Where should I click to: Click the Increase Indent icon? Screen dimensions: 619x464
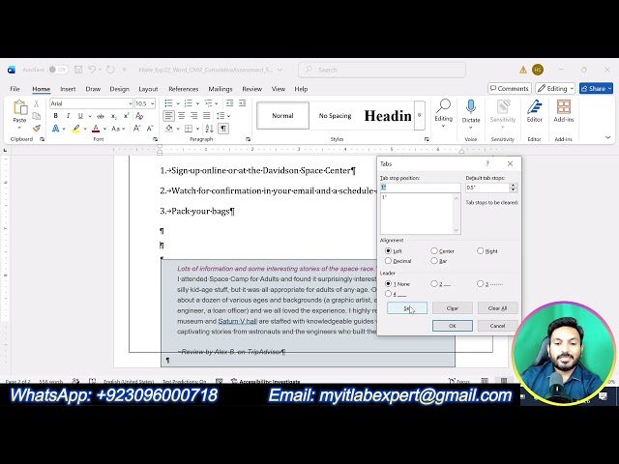(243, 103)
